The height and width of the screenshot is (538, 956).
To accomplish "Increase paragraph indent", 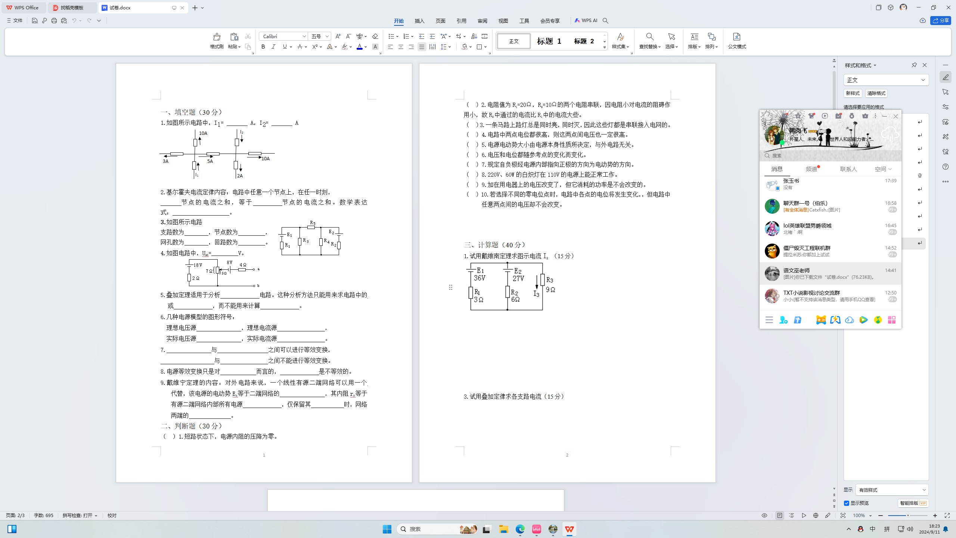I will 432,36.
